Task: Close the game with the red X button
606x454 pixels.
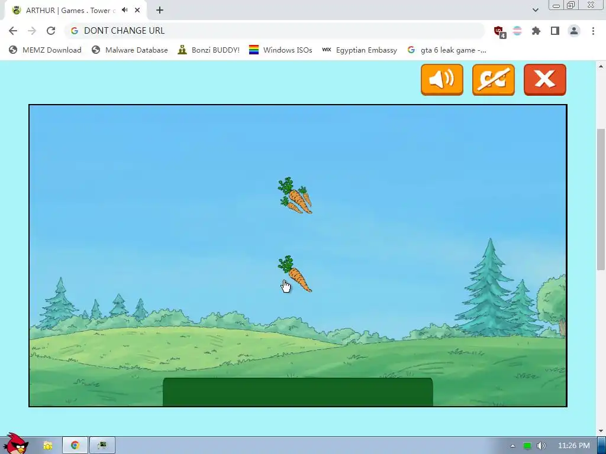Action: [x=544, y=80]
